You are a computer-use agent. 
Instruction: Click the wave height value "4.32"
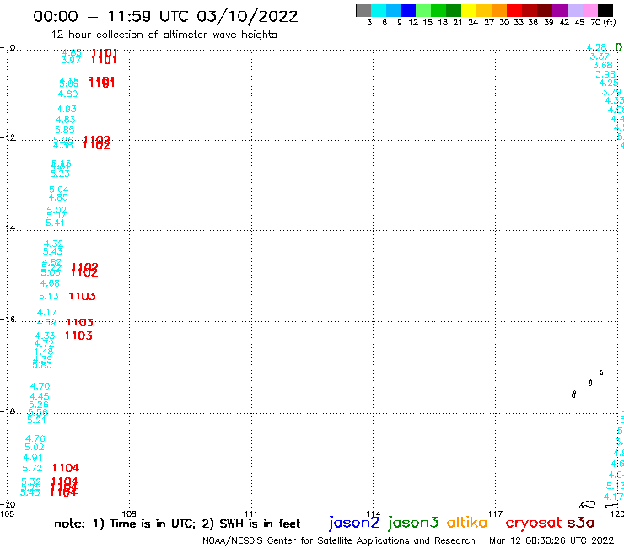click(x=53, y=244)
